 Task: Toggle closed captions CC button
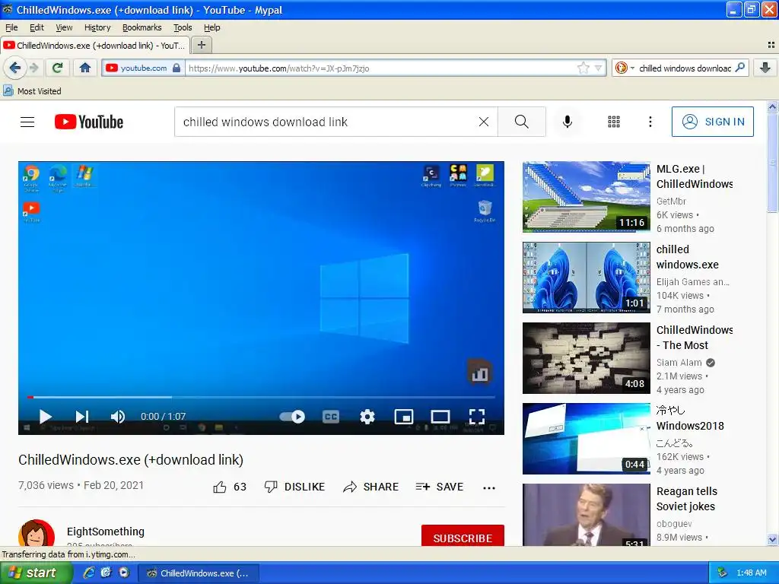coord(330,417)
